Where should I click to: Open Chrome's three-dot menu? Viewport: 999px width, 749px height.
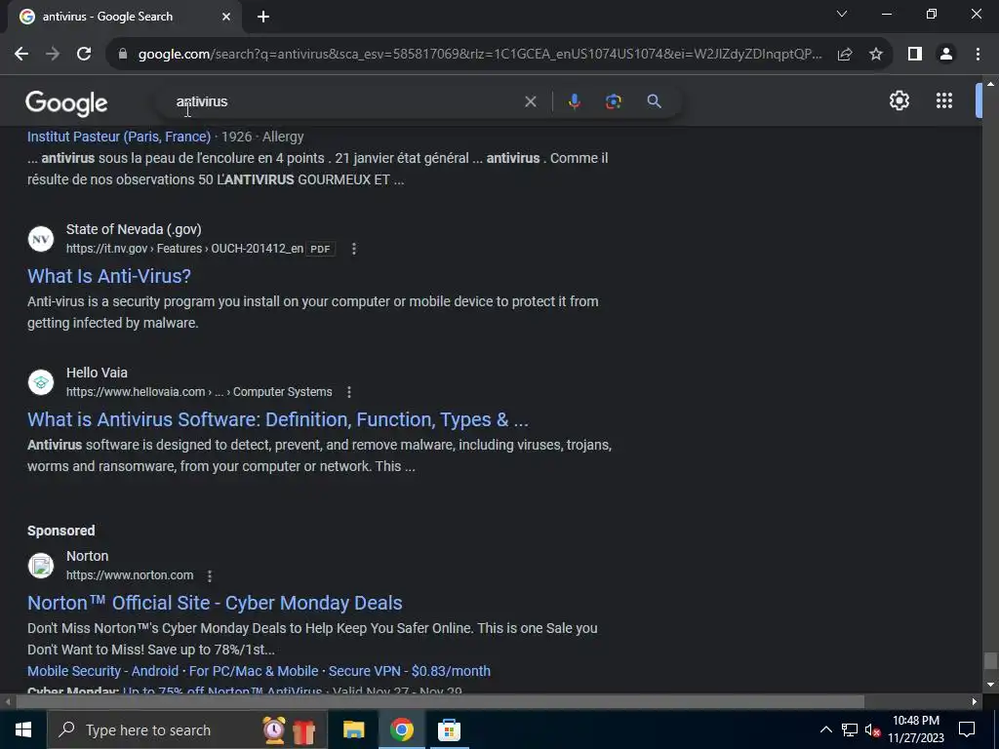(x=978, y=55)
